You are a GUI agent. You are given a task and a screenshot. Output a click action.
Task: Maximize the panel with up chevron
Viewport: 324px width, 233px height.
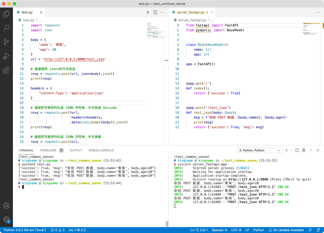(311, 150)
